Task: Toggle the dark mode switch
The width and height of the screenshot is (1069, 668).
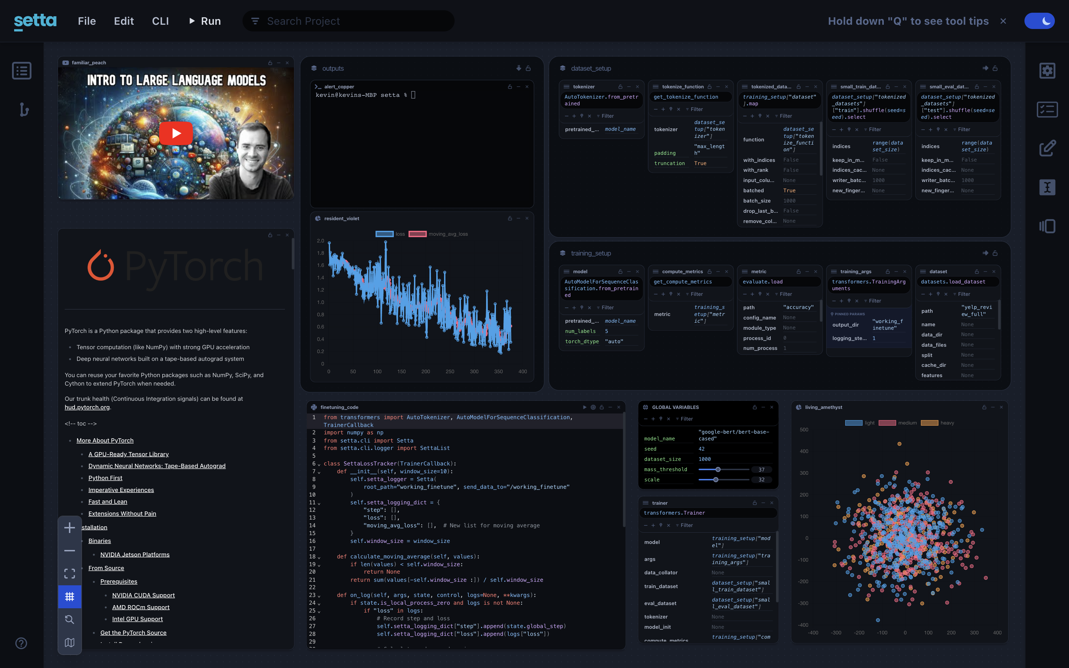Action: point(1039,21)
